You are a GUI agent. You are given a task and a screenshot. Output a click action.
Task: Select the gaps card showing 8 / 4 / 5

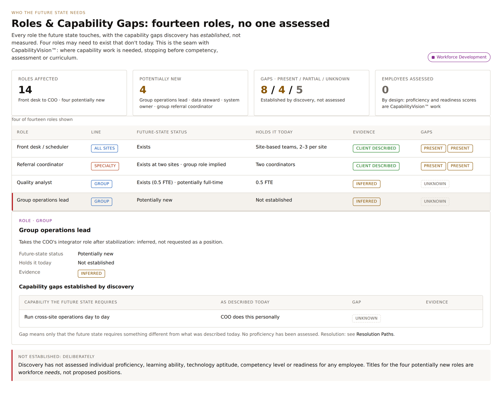(x=312, y=93)
